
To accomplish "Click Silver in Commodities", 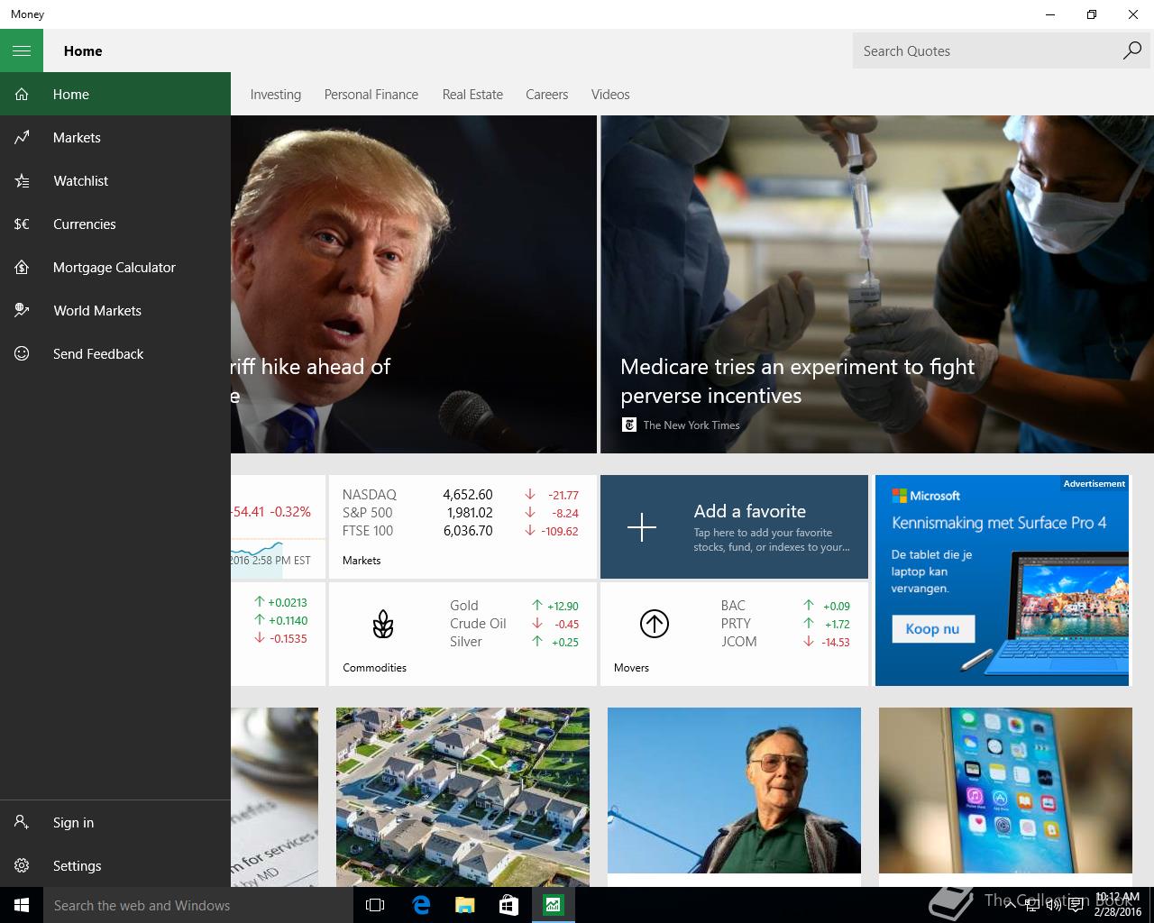I will (x=466, y=642).
